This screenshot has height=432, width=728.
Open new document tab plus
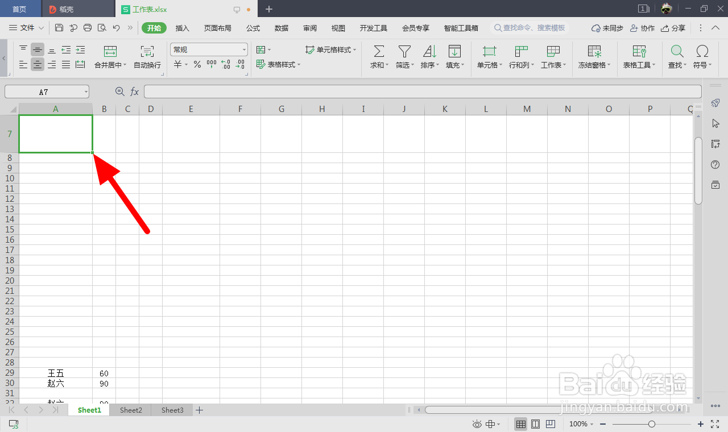click(x=269, y=9)
